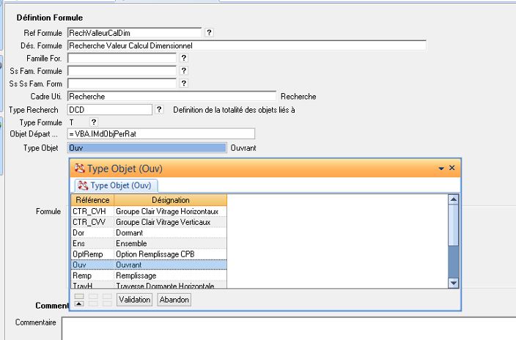The width and height of the screenshot is (516, 340).
Task: Click the help icon next to Ref Formule
Action: click(209, 33)
